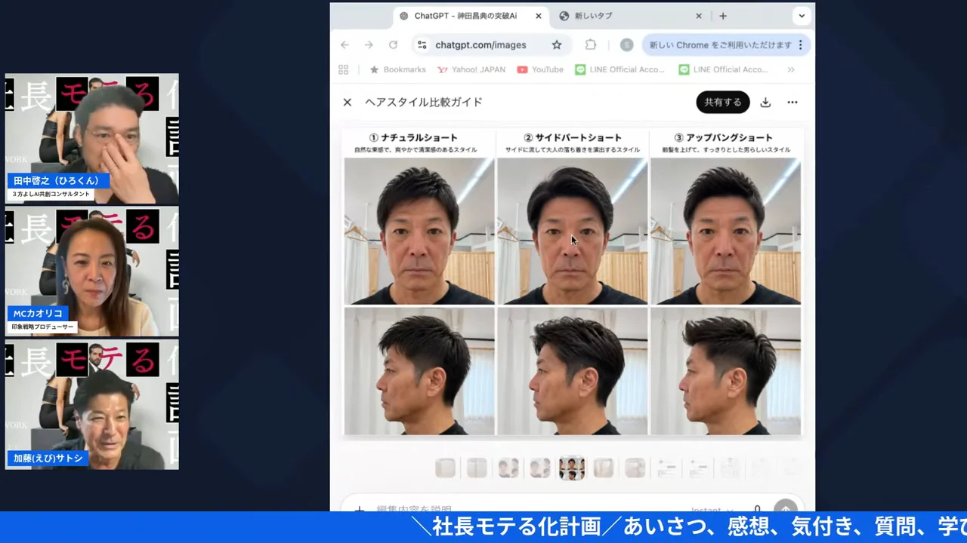Open the apps grid icon in bookmarks bar

pos(344,69)
